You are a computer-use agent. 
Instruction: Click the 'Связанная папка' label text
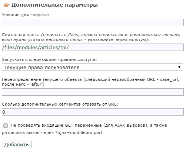tap(21, 35)
